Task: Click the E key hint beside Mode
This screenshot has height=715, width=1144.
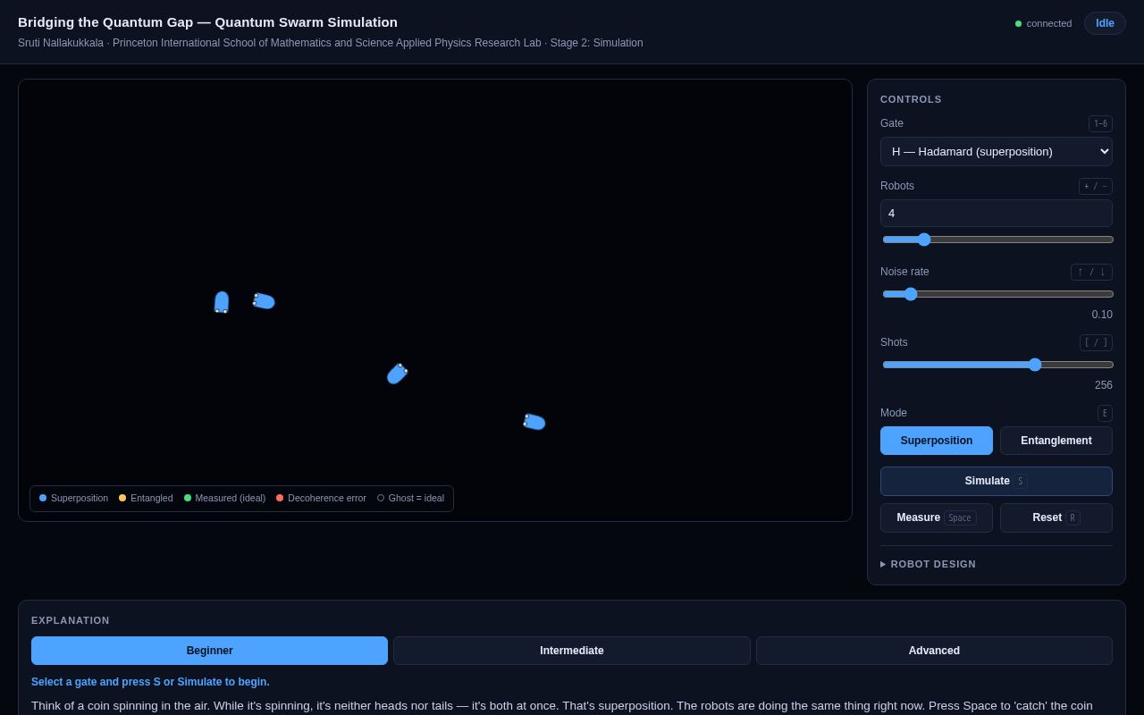Action: (1105, 413)
